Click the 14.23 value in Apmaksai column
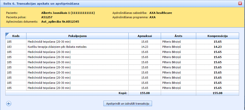The width and height of the screenshot is (245, 110). pyautogui.click(x=145, y=47)
